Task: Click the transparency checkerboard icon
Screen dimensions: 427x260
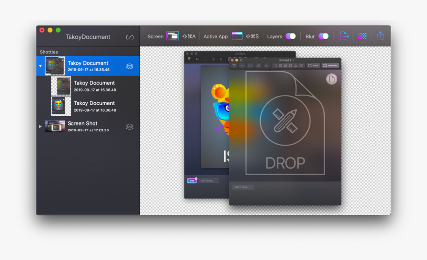Action: tap(362, 36)
